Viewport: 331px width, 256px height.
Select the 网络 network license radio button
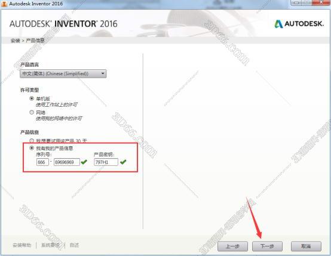(x=32, y=112)
